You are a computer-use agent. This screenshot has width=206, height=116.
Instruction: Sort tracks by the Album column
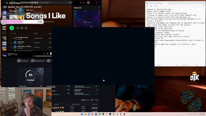[x=36, y=34]
